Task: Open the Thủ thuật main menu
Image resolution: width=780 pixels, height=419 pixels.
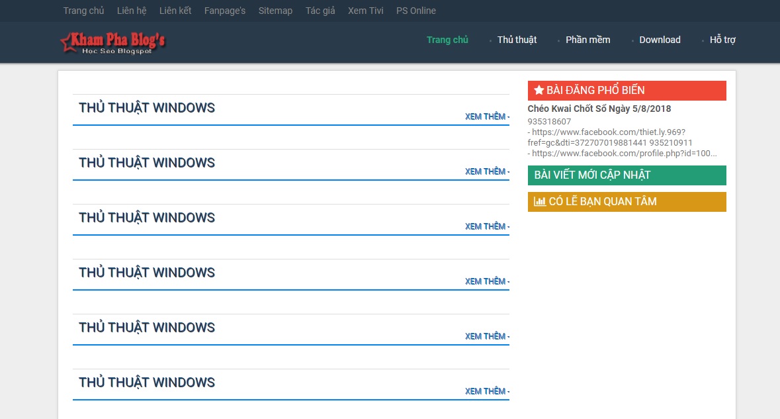Action: [517, 40]
